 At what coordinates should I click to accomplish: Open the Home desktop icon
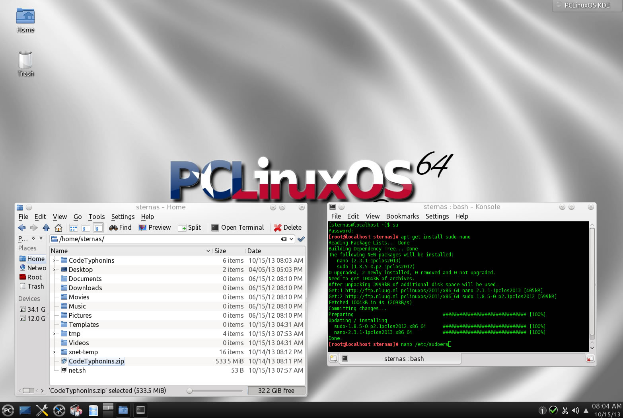pos(25,20)
